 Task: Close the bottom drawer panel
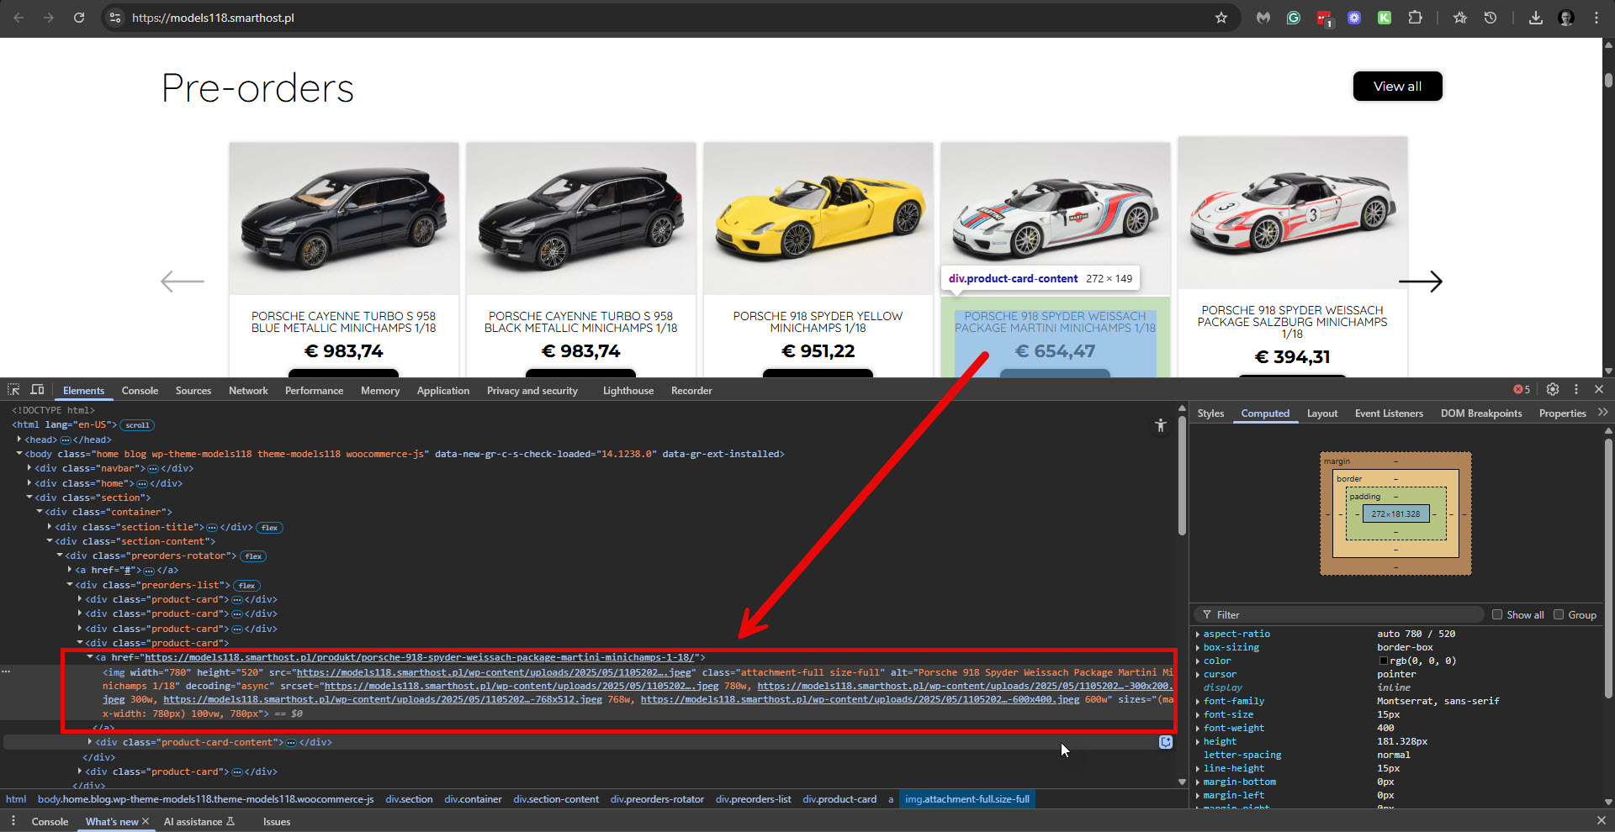[x=1601, y=820]
